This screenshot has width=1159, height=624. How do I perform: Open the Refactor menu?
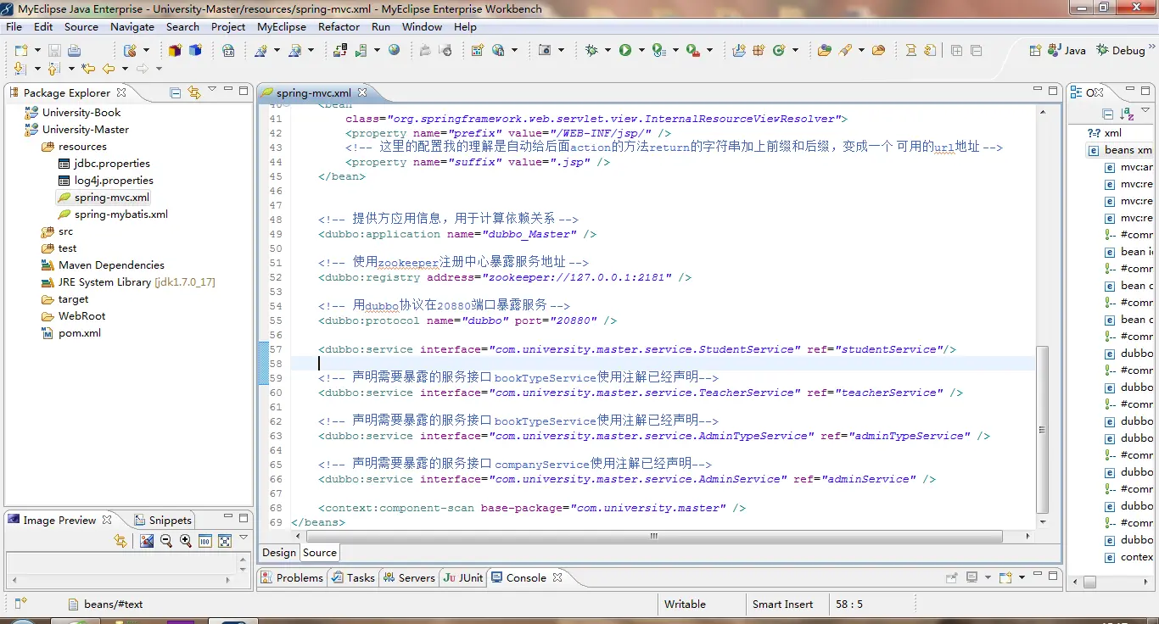click(339, 26)
